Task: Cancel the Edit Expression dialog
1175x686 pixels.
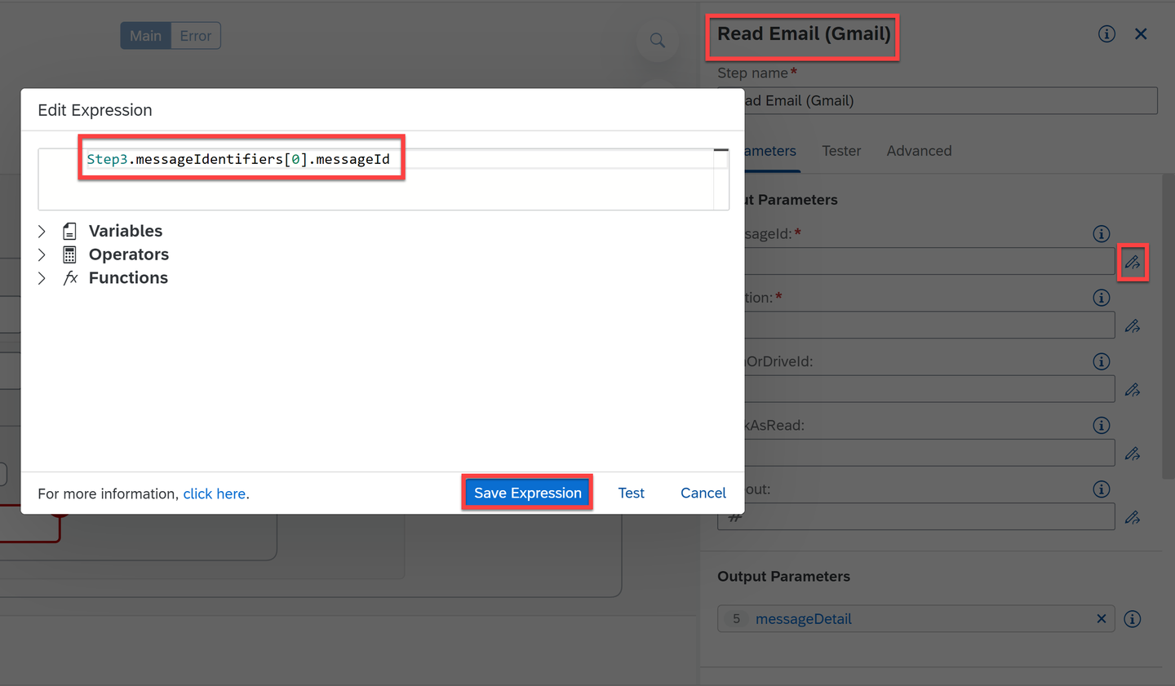Action: pos(703,493)
